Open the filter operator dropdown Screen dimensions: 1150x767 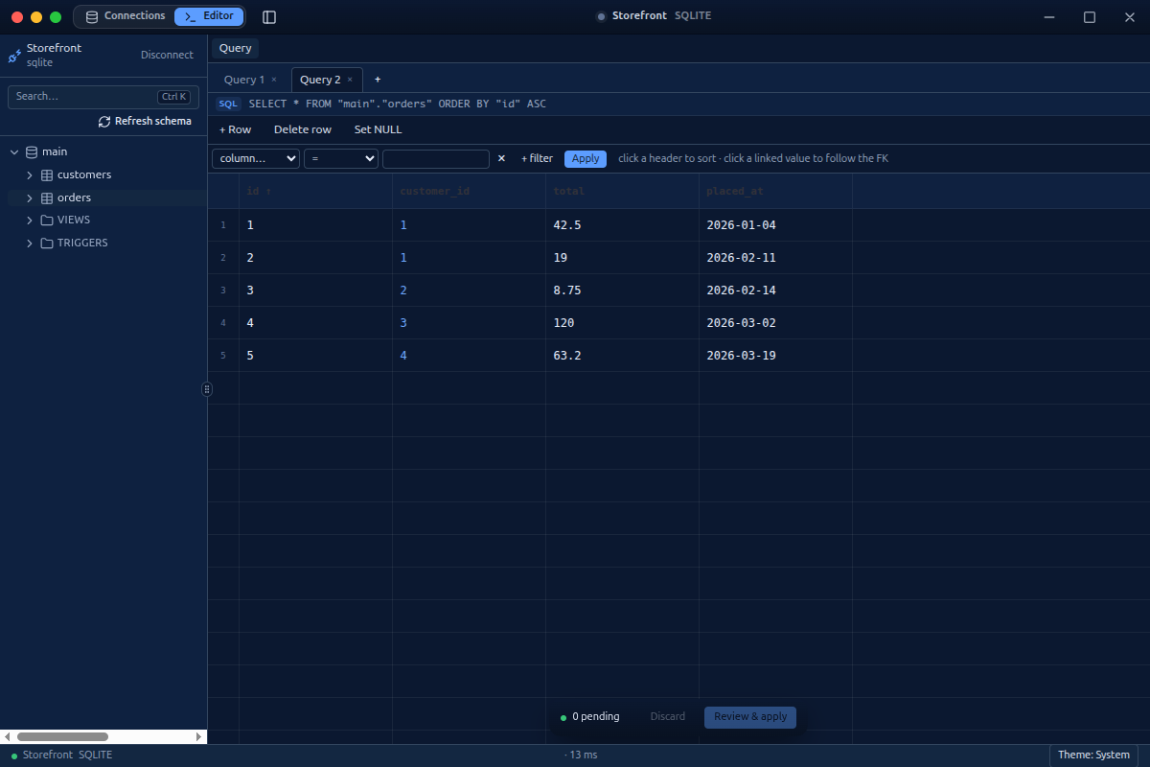[x=341, y=159]
